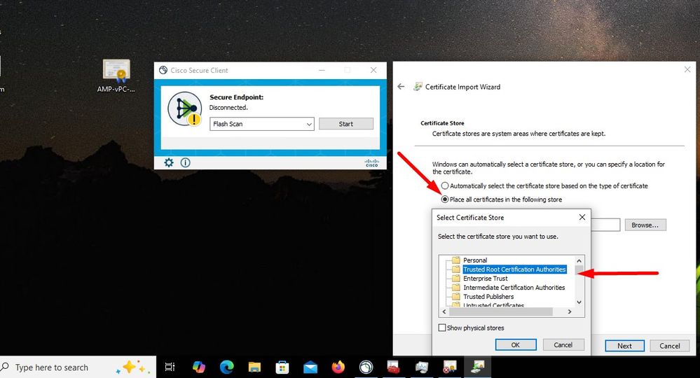This screenshot has height=378, width=700.
Task: Select the Enterprise Trust store
Action: pos(486,278)
